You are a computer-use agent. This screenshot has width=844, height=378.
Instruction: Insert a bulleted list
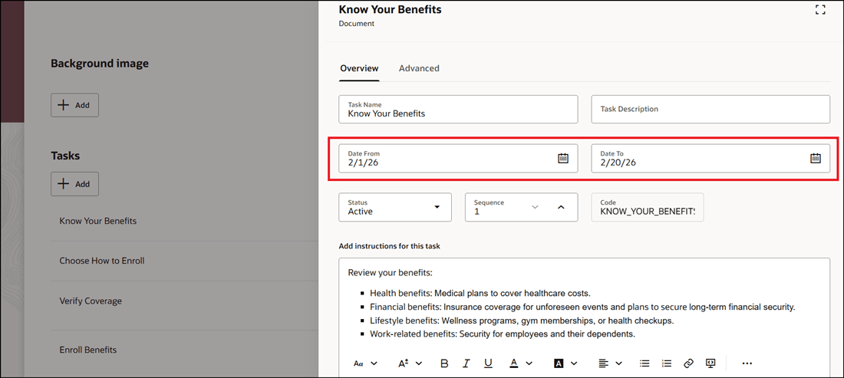[645, 363]
